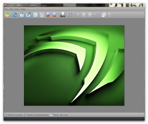
Task: Click the Open Freely app logo
Action: point(5,5)
